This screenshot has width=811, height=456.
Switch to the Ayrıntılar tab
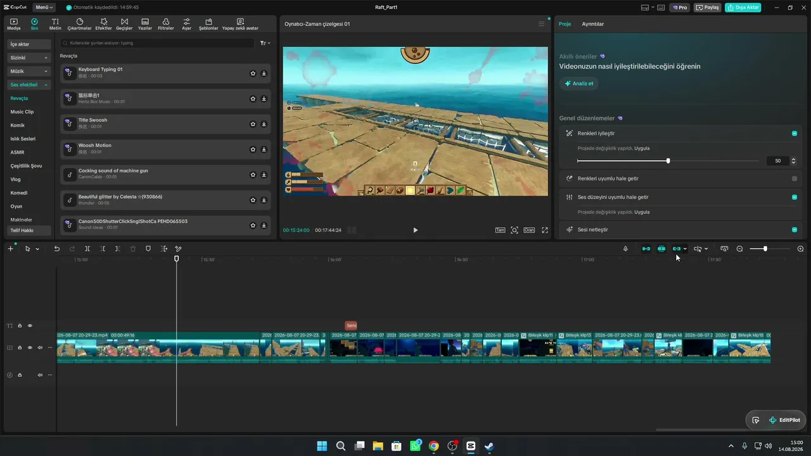pos(593,24)
